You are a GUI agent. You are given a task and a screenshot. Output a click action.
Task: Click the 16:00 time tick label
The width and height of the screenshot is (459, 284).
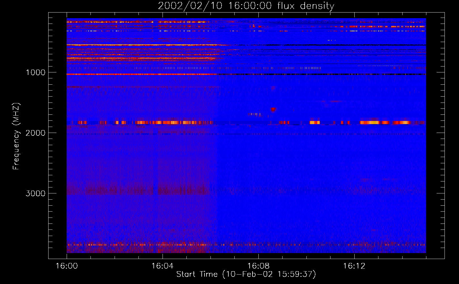[67, 266]
